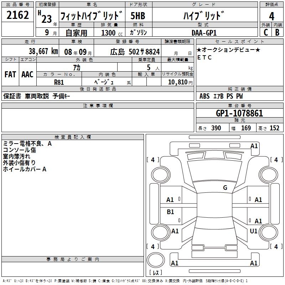Select the equipment line ABS エアB PS PW

(221, 96)
